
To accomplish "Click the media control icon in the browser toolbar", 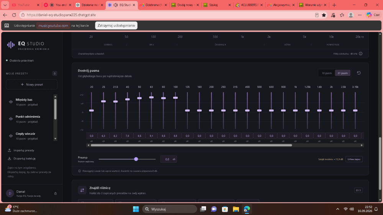I will (333, 15).
